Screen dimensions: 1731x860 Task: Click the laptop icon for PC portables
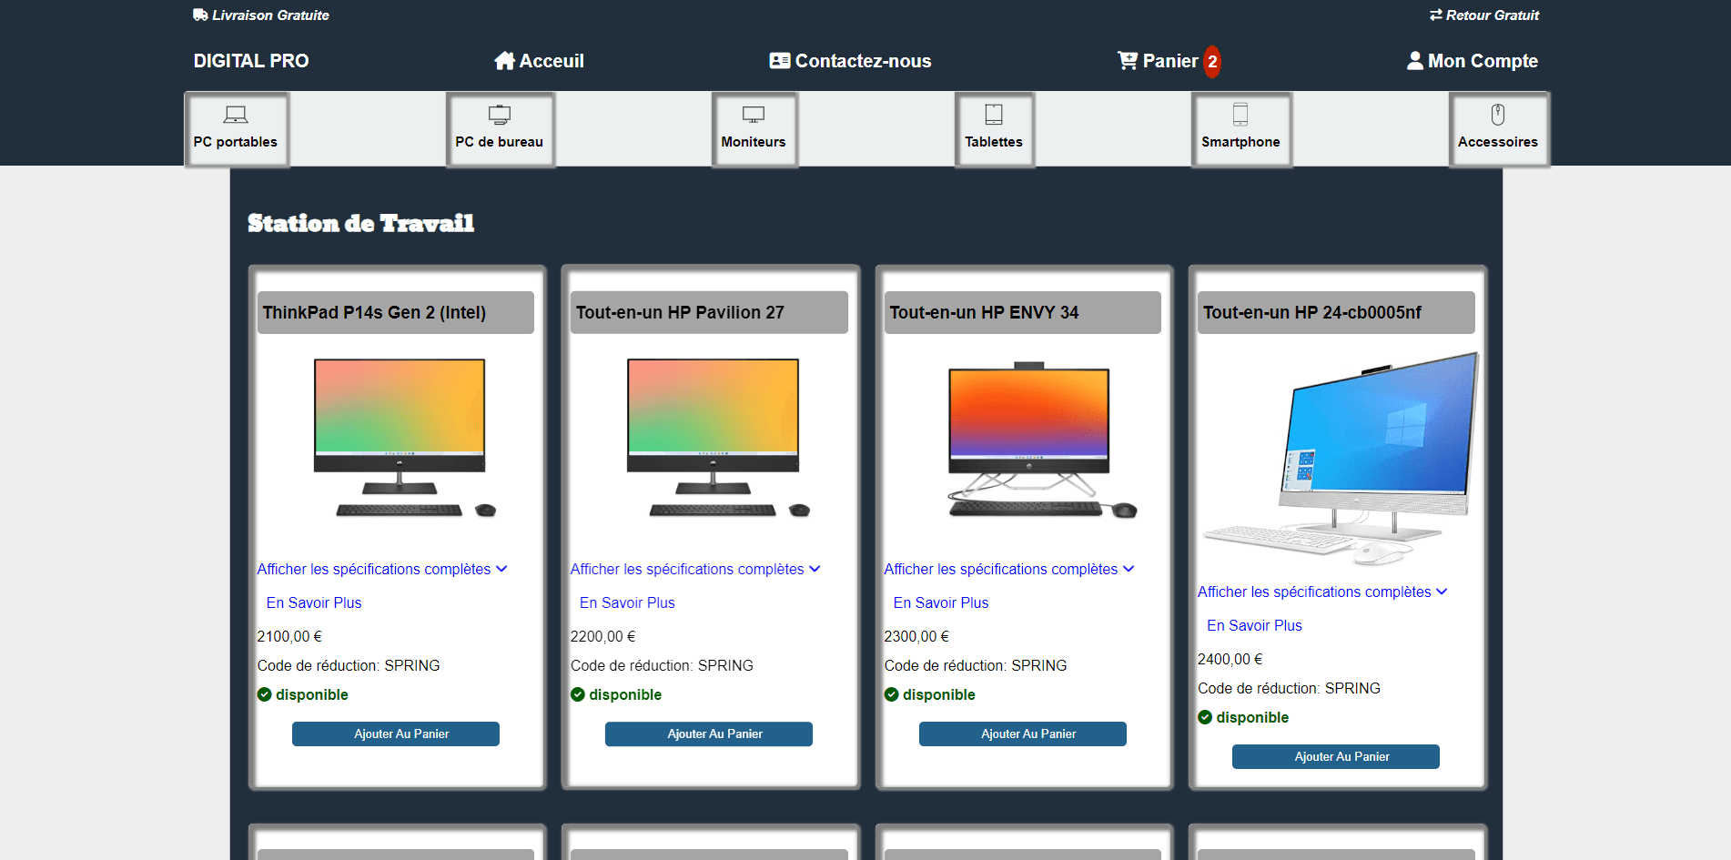tap(236, 115)
